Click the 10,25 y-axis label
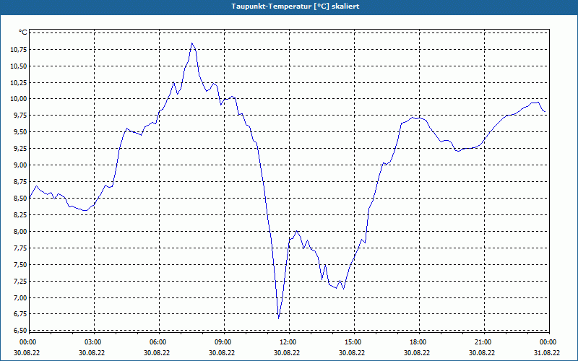The width and height of the screenshot is (578, 361). [x=19, y=82]
